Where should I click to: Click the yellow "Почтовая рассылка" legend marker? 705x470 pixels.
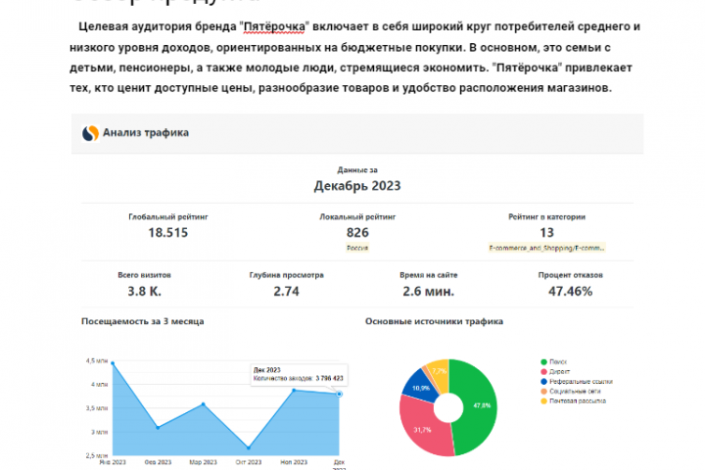click(543, 400)
